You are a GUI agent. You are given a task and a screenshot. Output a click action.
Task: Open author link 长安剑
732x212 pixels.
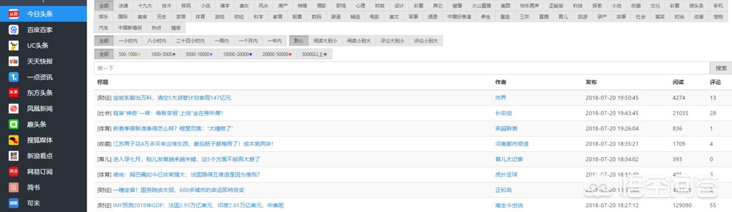503,113
